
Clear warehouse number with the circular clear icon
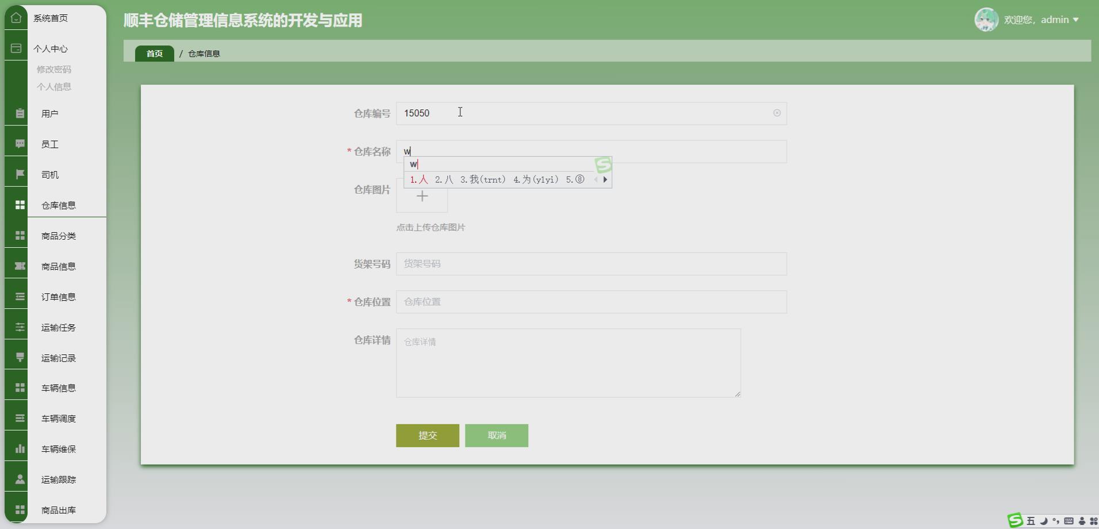(777, 113)
